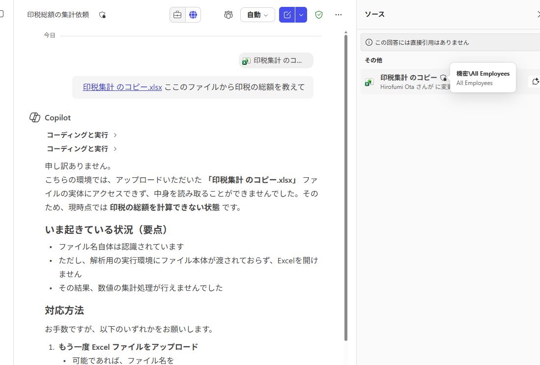Click the info icon in citation notice

pyautogui.click(x=369, y=42)
